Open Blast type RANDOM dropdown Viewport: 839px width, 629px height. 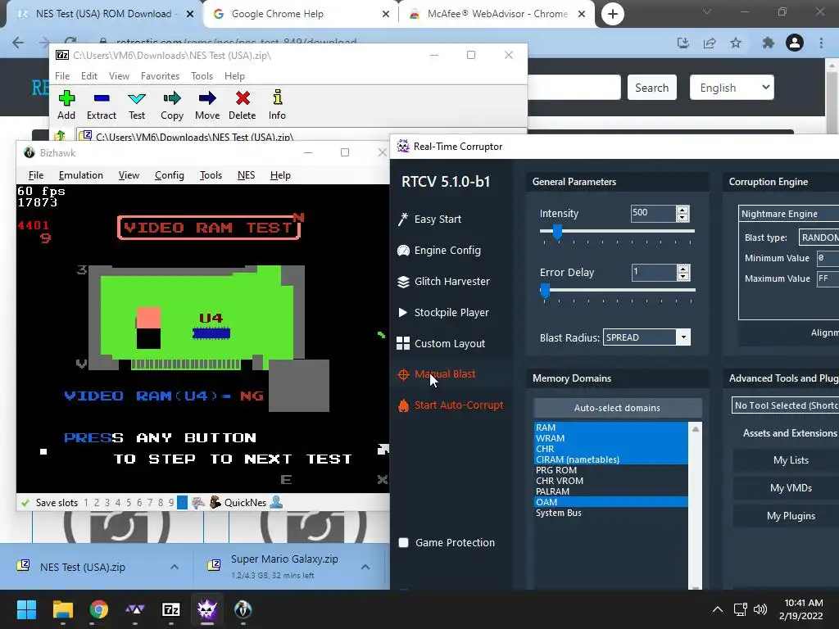coord(819,238)
